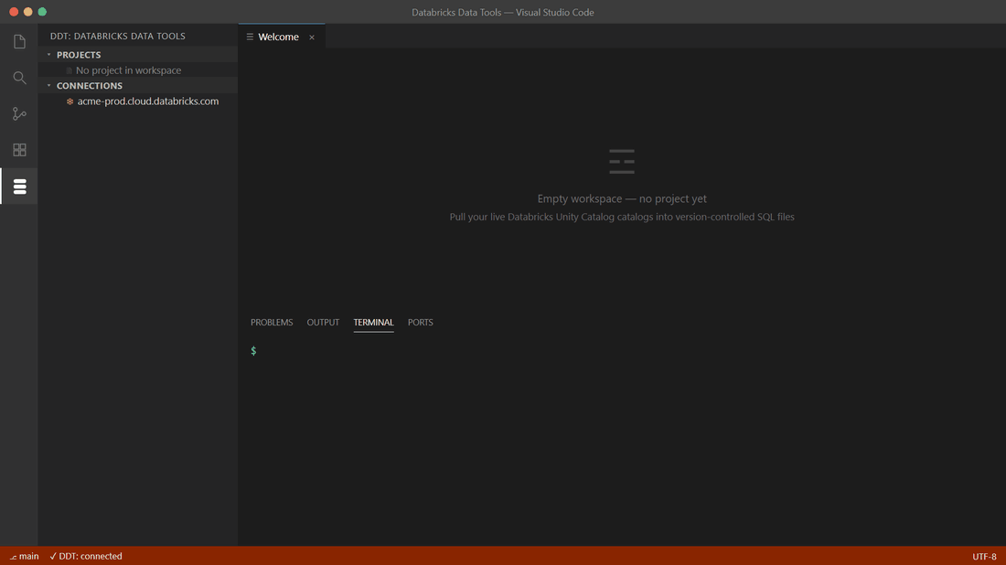The height and width of the screenshot is (565, 1006).
Task: Close the Welcome tab
Action: coord(312,37)
